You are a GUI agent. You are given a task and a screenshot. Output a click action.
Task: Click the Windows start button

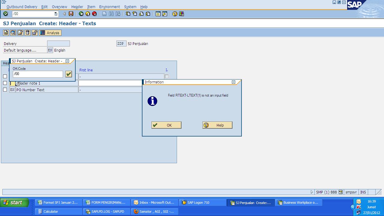coord(14,202)
